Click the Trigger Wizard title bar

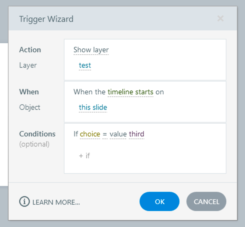coord(107,19)
